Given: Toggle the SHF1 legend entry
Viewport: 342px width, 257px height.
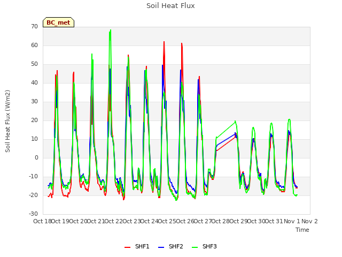Looking at the screenshot, I should pos(137,246).
